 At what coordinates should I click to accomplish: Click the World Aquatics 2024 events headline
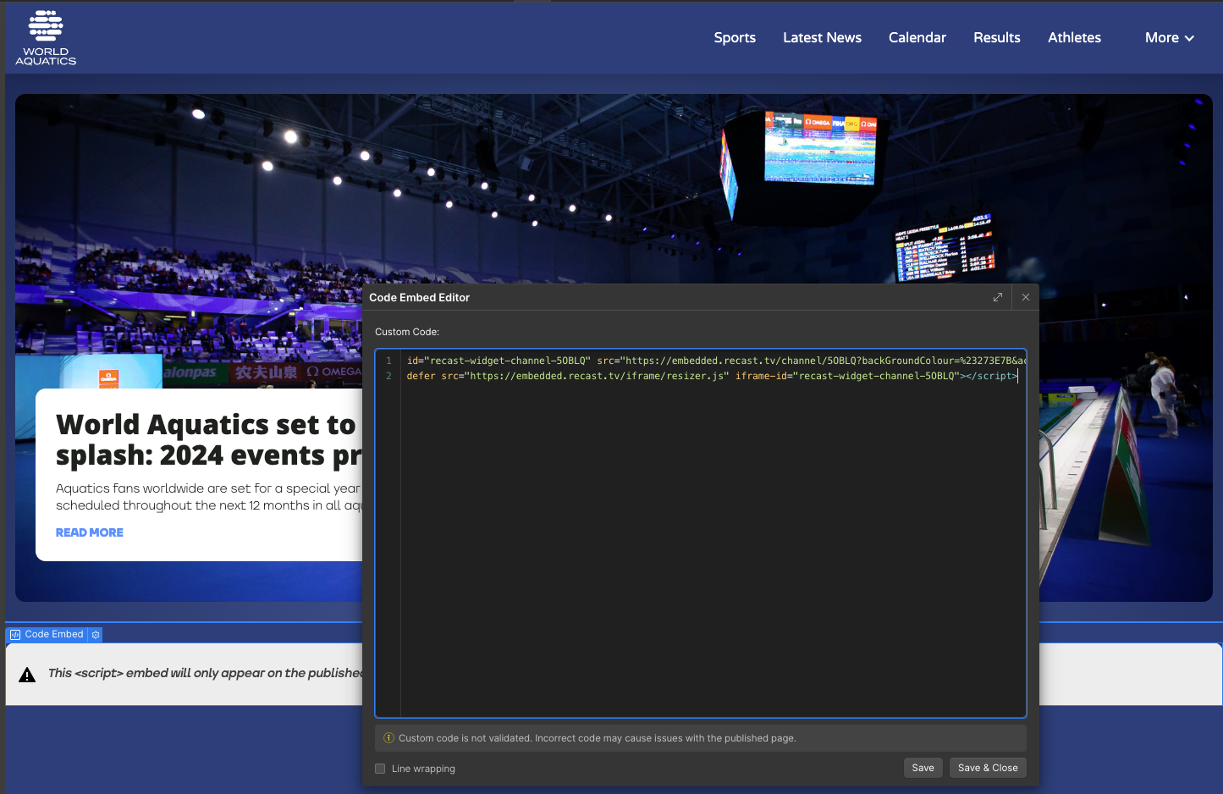tap(208, 439)
